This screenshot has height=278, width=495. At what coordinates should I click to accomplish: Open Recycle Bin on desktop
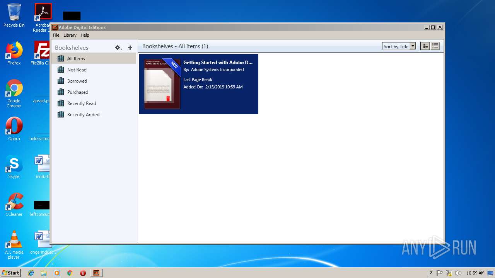(x=14, y=15)
